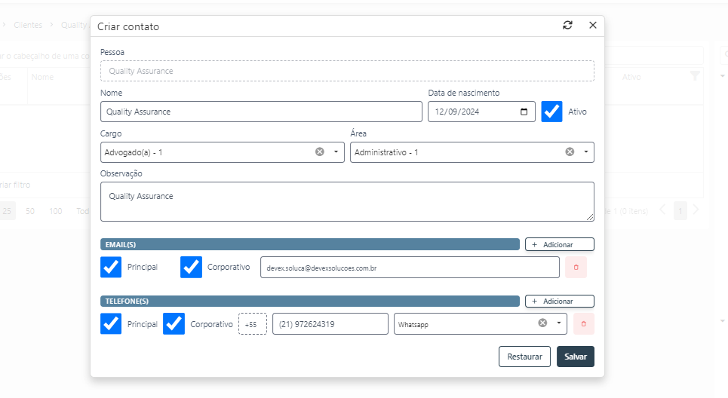
Task: Toggle the Ativo checkbox
Action: click(552, 112)
